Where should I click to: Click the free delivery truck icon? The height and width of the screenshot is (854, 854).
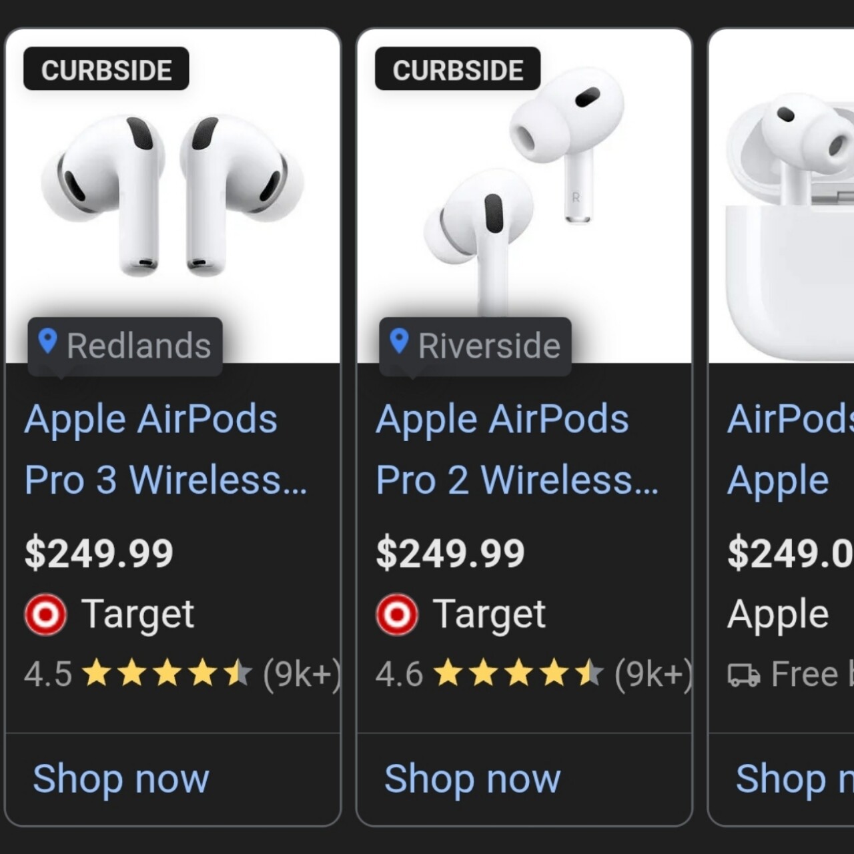[743, 675]
